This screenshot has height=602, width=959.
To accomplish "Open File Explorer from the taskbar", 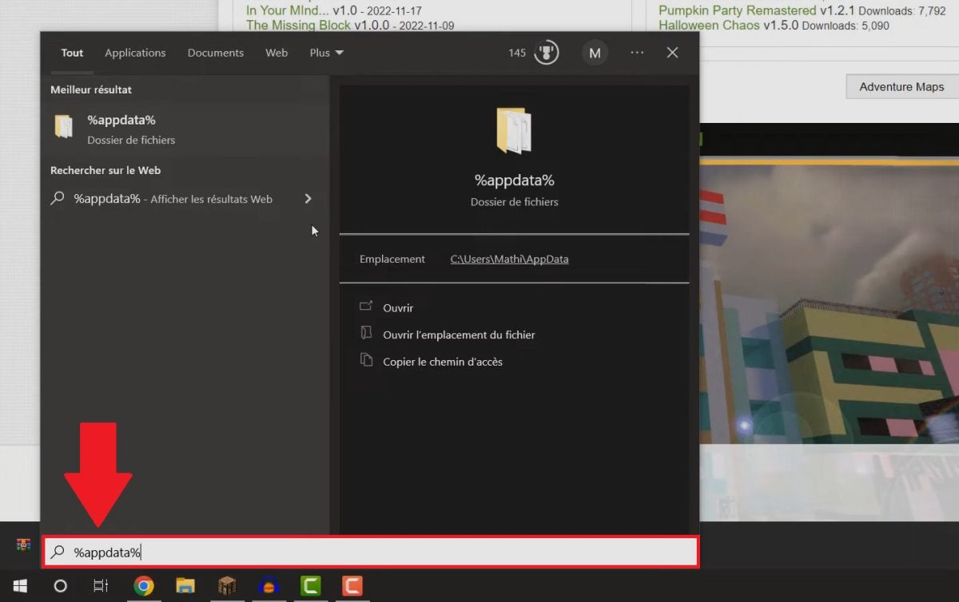I will (x=185, y=586).
